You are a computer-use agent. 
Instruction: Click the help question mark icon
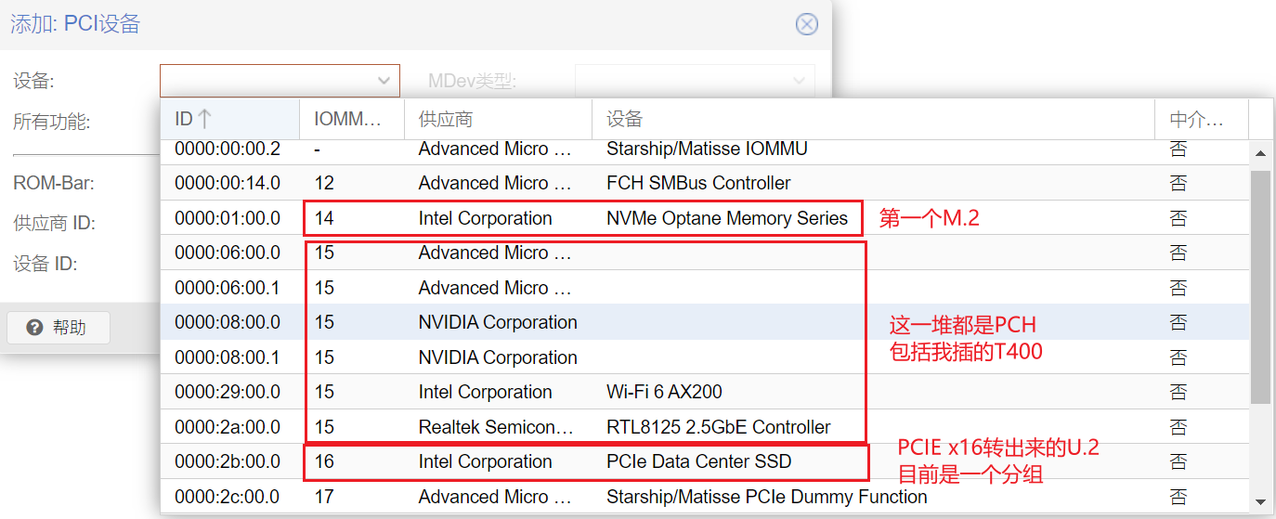(34, 328)
